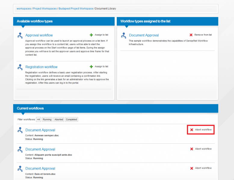The image size is (234, 180).
Task: Go to workspaces breadcrumb
Action: (24, 9)
